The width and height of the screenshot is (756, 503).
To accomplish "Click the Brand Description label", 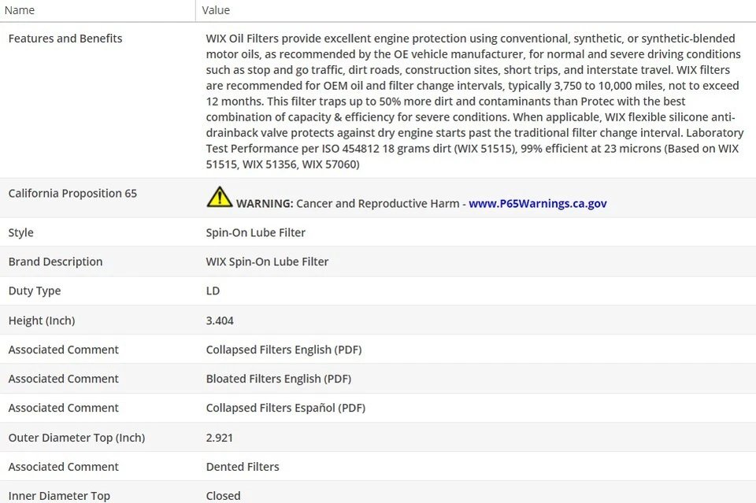I will tap(55, 262).
